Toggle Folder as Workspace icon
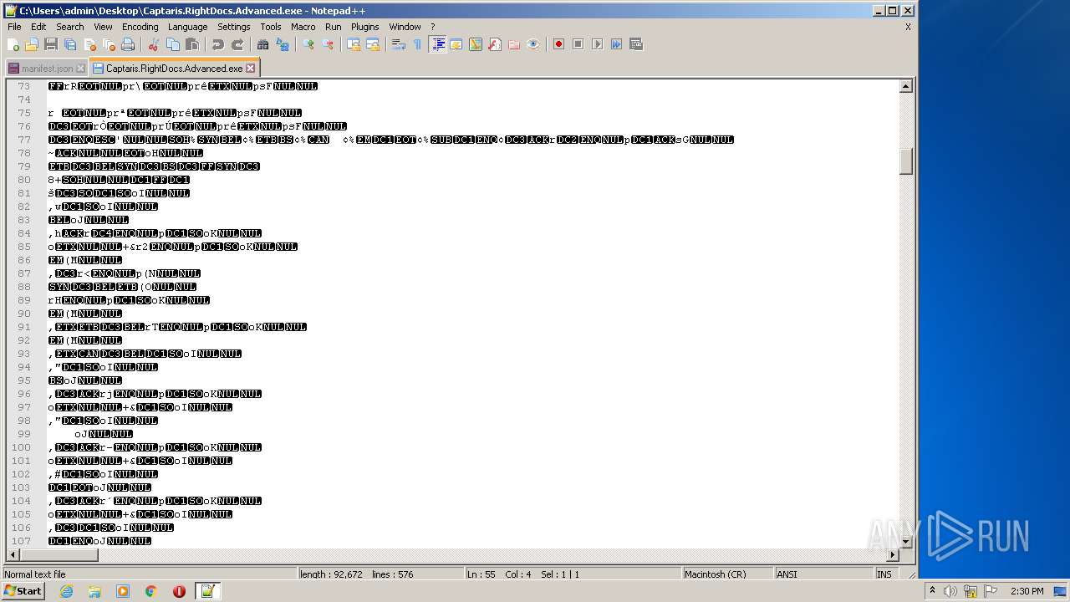Screen dimensions: 1070x602 point(513,44)
